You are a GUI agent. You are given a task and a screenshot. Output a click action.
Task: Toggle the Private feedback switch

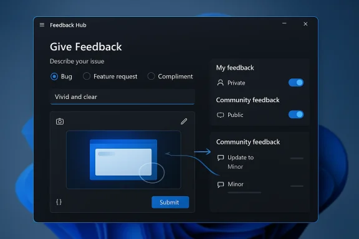[296, 83]
